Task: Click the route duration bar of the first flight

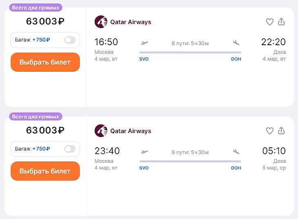Action: (190, 52)
